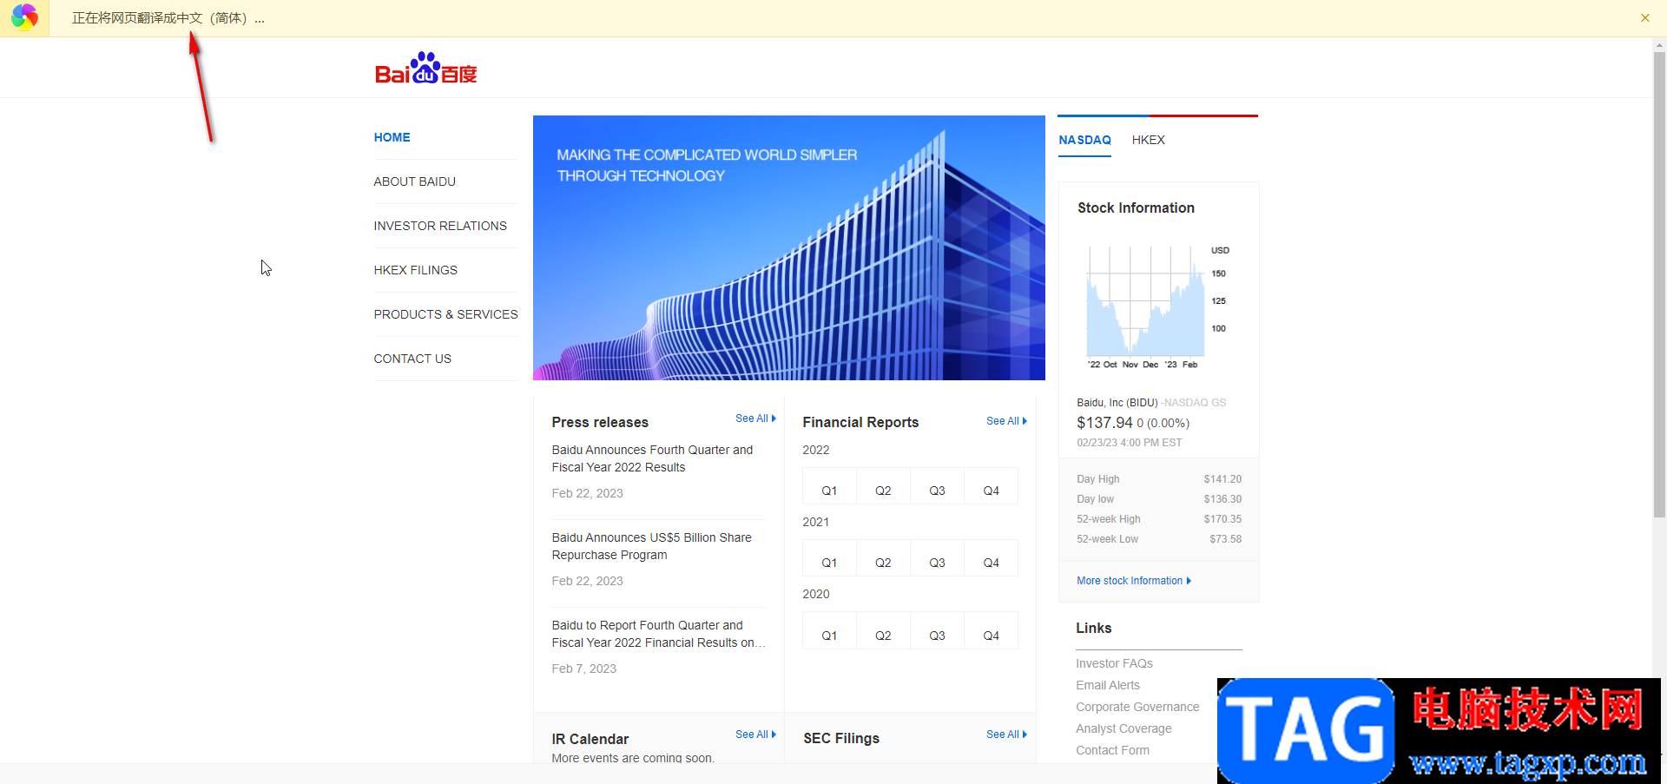Click the Day low $136.30 value
Image resolution: width=1667 pixels, height=784 pixels.
pyautogui.click(x=1222, y=499)
